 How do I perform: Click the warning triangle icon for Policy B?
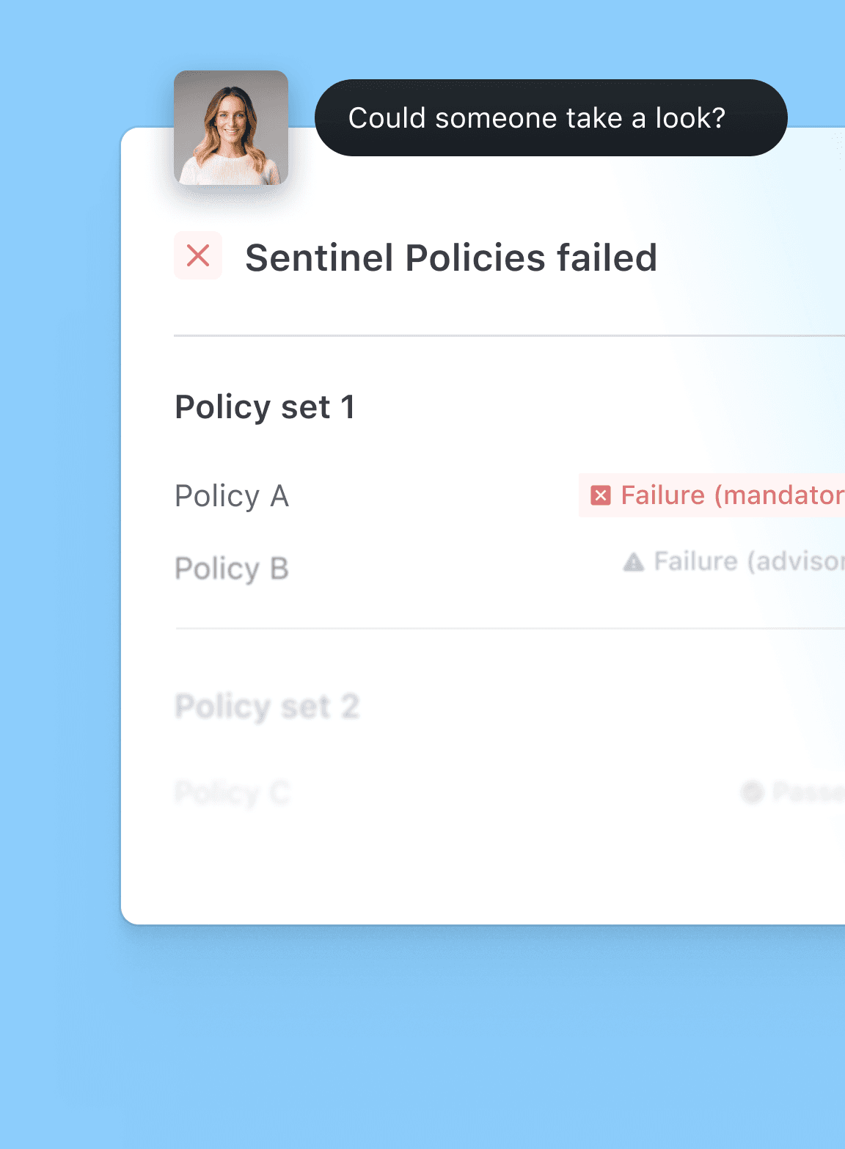point(634,563)
